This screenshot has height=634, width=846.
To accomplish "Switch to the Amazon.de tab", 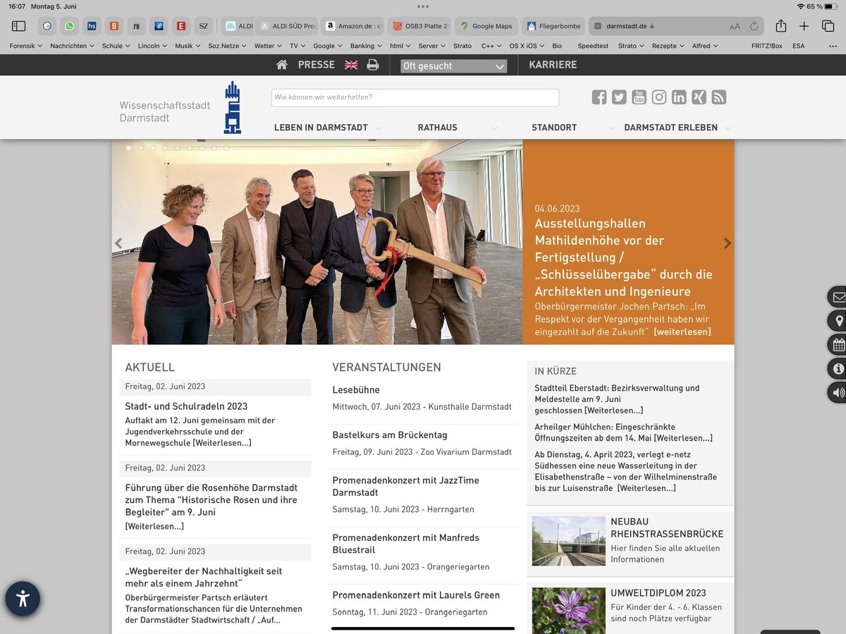I will click(x=352, y=26).
